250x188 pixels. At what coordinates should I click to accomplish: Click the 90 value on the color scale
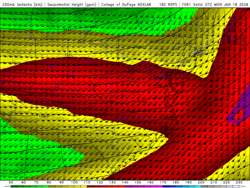tap(62, 182)
